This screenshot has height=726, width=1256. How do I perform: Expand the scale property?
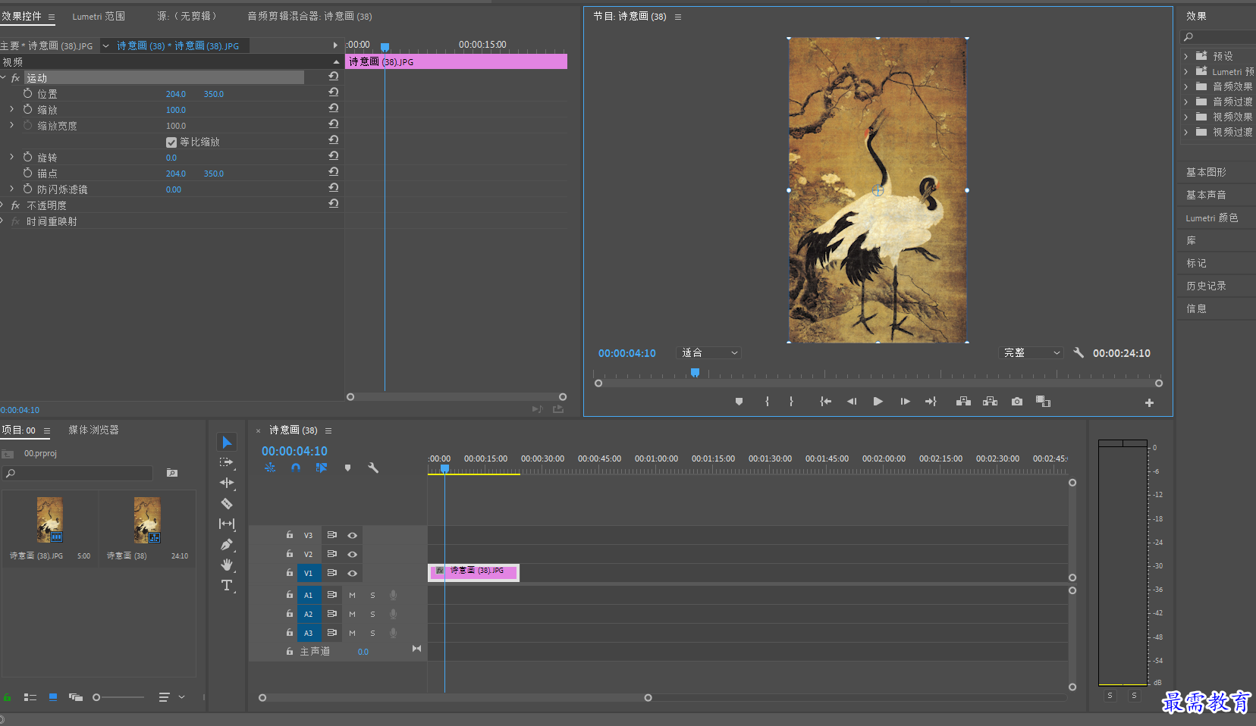(x=11, y=109)
